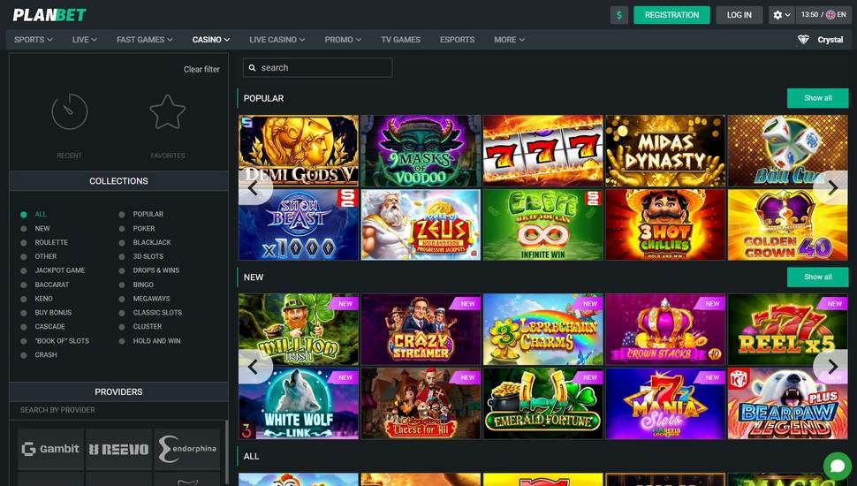Click Popular carousel right arrow
This screenshot has width=857, height=486.
click(832, 187)
